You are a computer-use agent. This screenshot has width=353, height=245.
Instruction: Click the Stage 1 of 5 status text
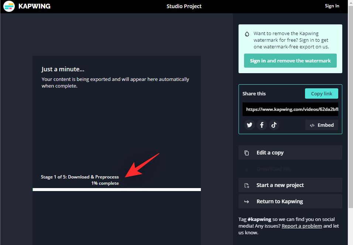(x=80, y=177)
